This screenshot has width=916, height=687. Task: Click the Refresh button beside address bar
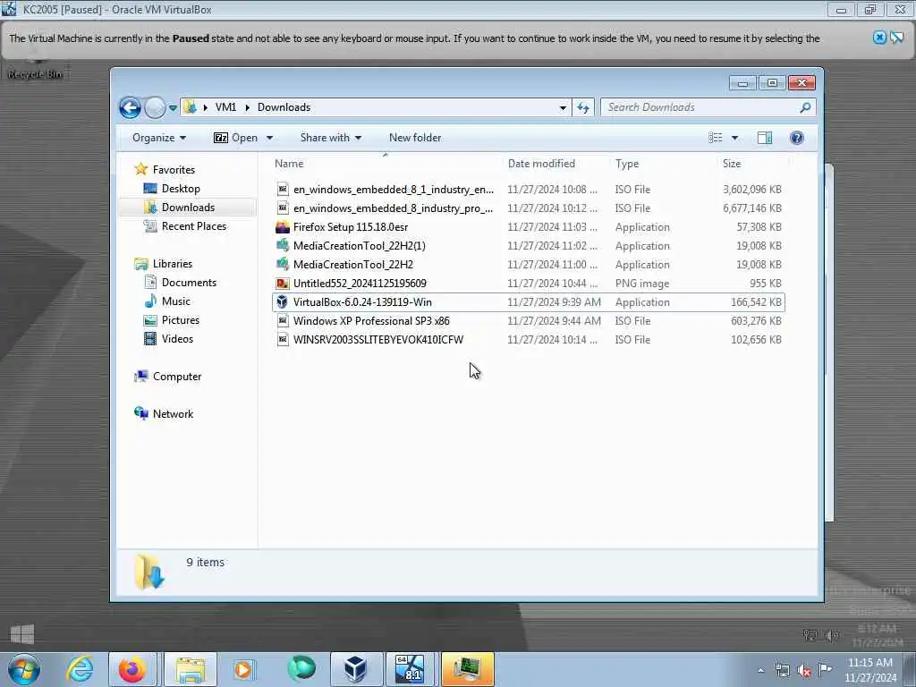[583, 107]
